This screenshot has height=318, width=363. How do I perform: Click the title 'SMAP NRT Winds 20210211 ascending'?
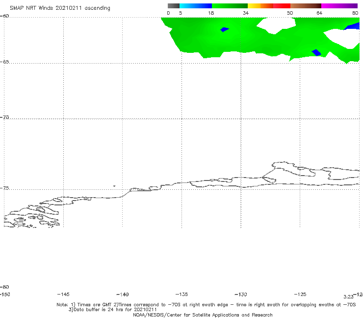click(x=60, y=8)
